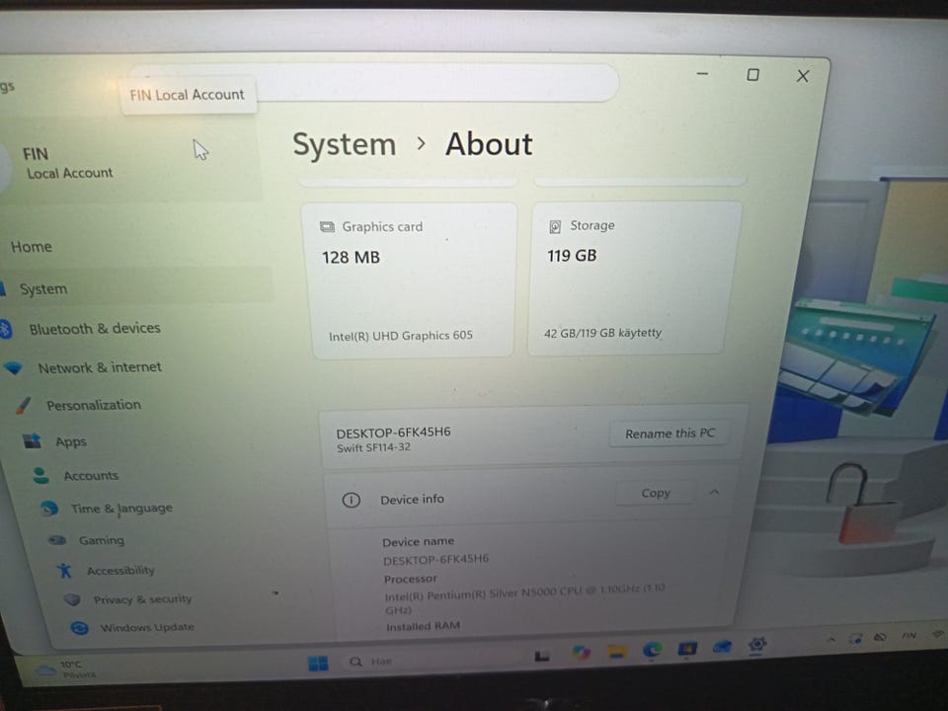
Task: Click the "Installed RAM" label
Action: [424, 626]
